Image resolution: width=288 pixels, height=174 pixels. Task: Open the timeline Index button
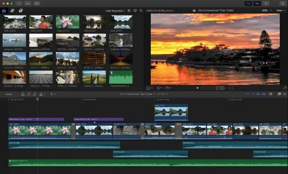9,94
